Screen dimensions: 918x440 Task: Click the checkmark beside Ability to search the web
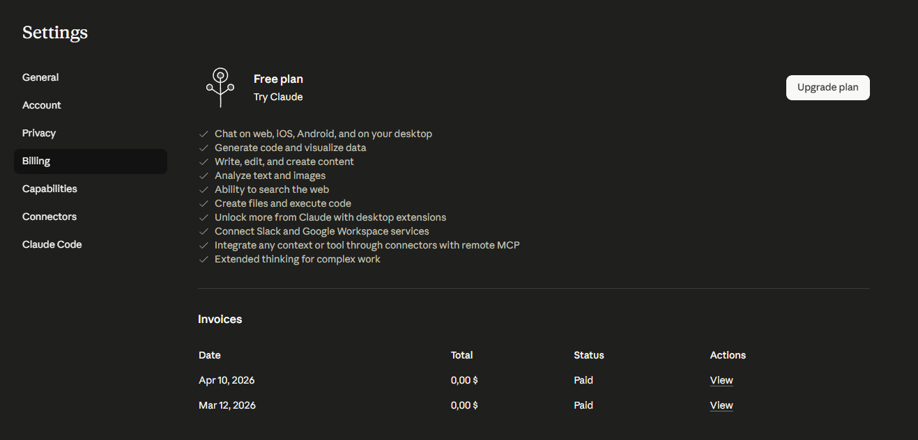pos(204,189)
